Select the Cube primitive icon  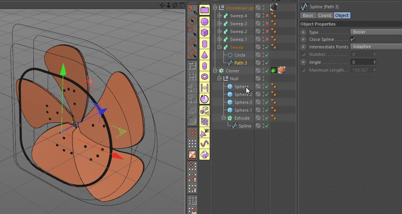[204, 33]
